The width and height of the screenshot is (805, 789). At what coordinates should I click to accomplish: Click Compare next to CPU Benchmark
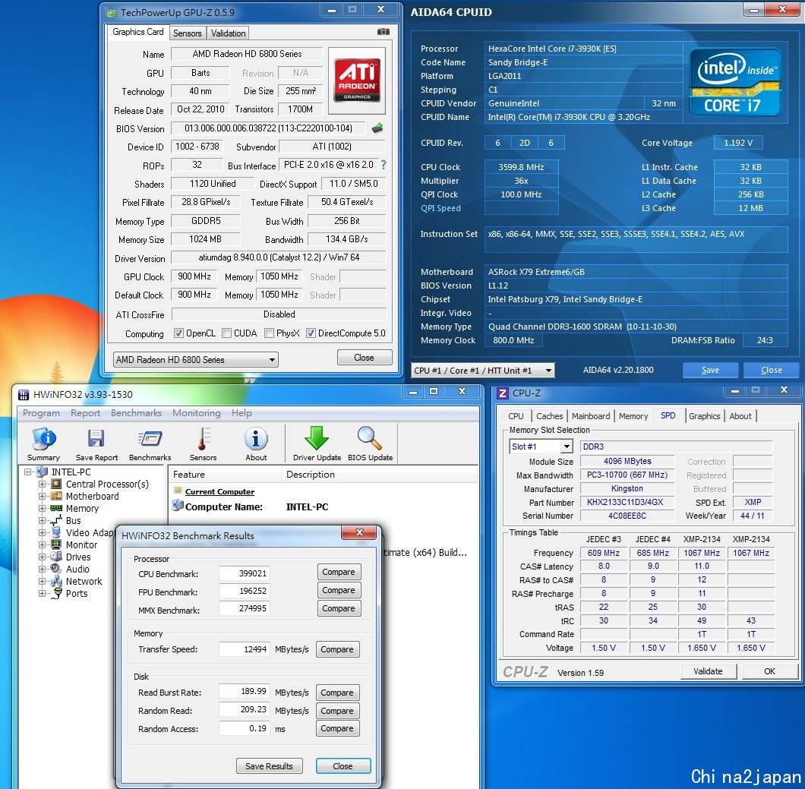(x=338, y=572)
